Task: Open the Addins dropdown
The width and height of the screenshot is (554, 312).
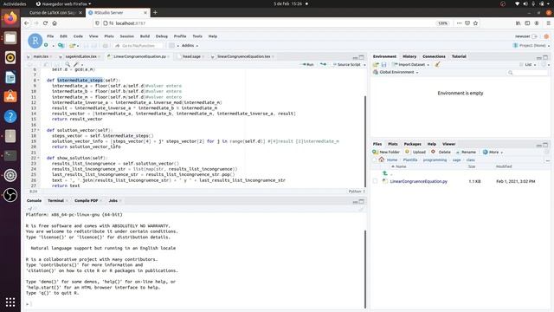Action: point(190,46)
